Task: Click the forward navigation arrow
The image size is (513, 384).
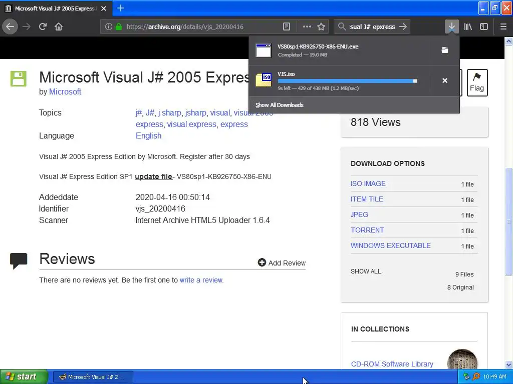Action: click(27, 27)
